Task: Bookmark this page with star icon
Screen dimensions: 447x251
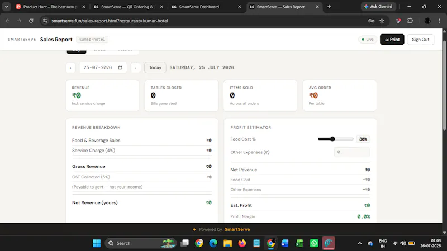Action: pos(382,21)
